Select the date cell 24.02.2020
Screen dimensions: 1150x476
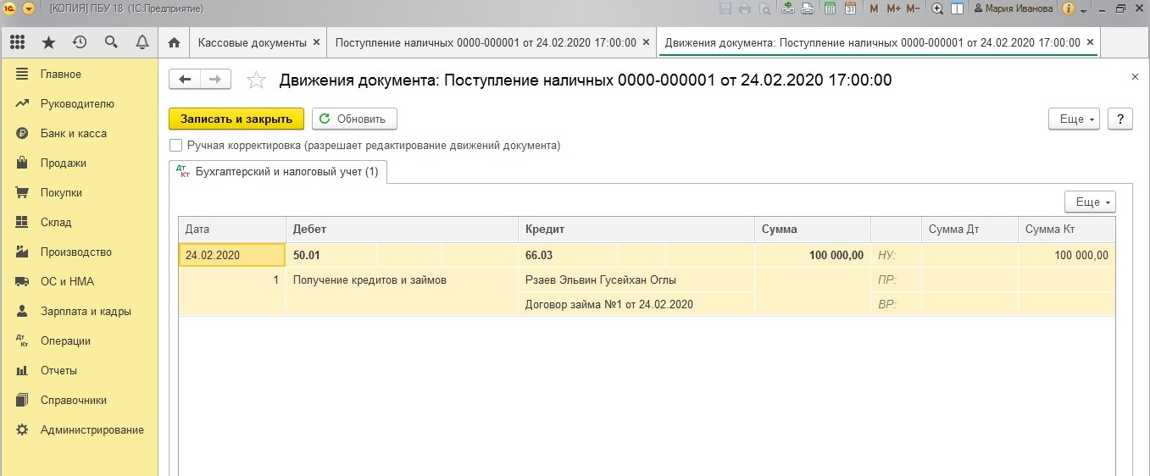(x=232, y=256)
